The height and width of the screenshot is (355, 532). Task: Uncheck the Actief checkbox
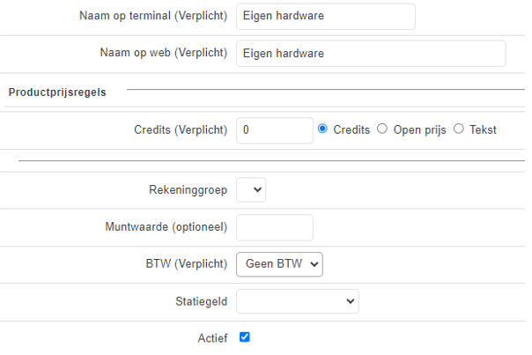245,337
